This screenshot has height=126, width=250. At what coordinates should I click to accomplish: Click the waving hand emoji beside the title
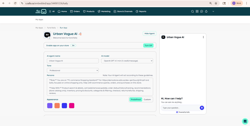click(80, 34)
